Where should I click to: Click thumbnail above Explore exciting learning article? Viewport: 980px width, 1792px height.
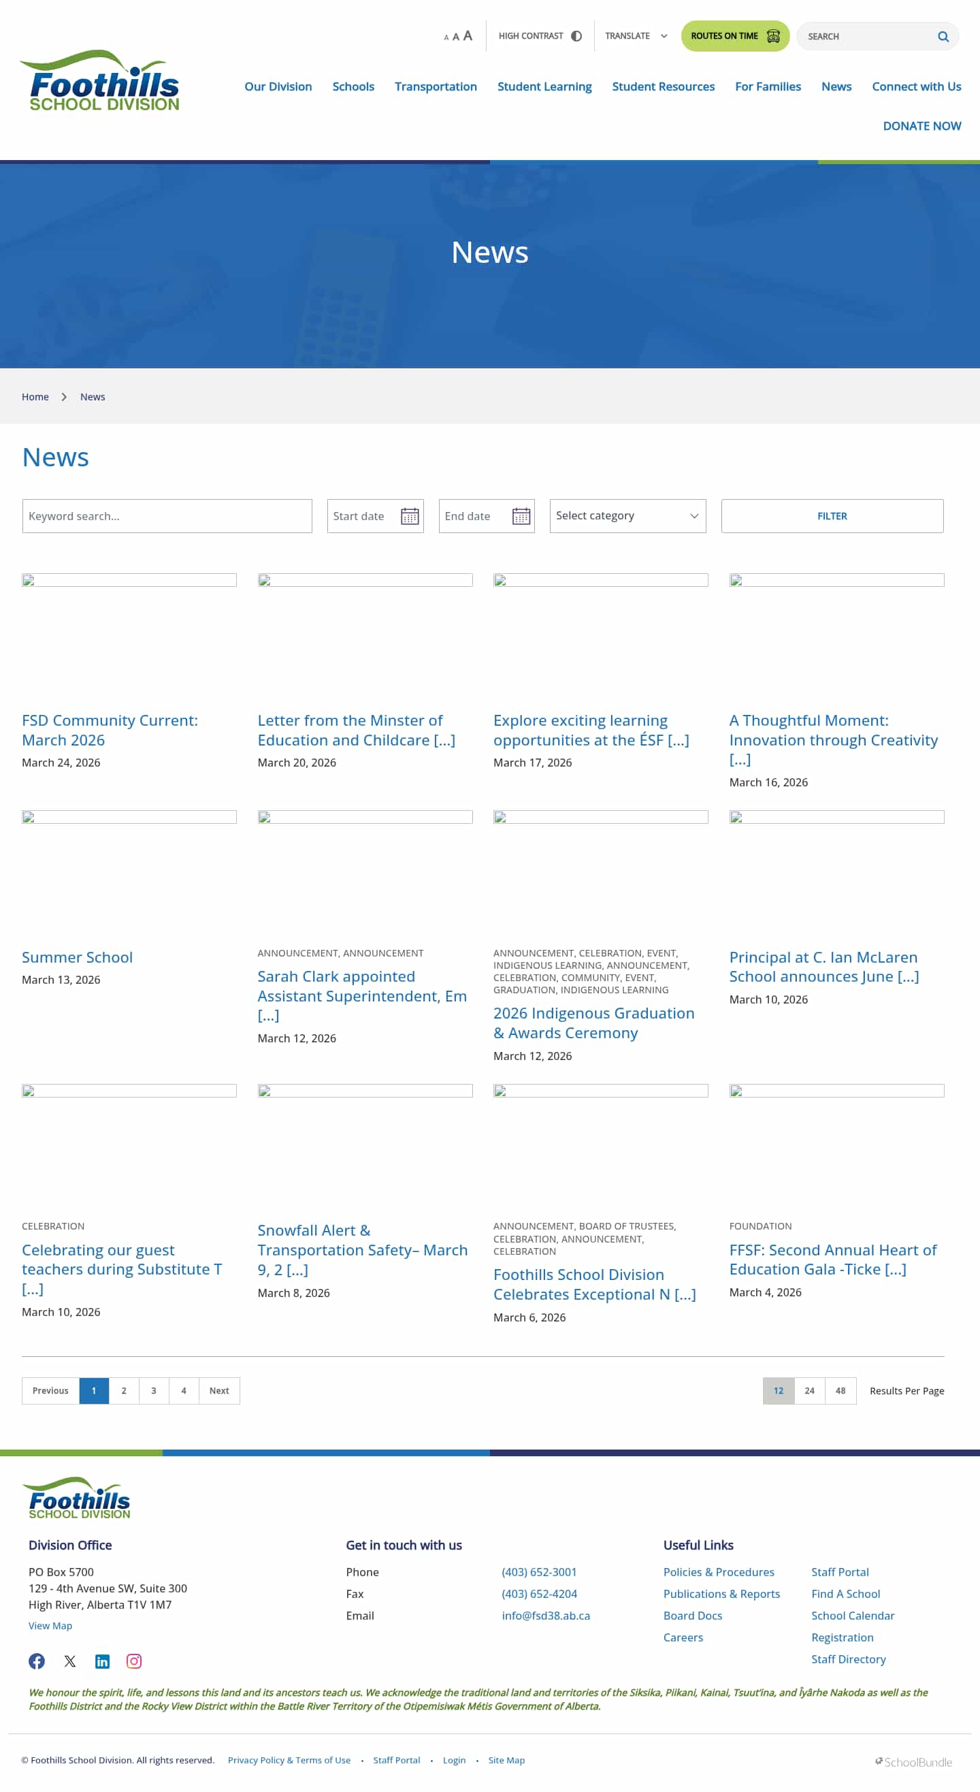click(x=600, y=580)
